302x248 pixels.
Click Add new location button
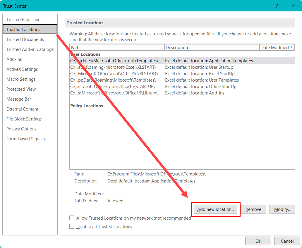click(x=216, y=209)
